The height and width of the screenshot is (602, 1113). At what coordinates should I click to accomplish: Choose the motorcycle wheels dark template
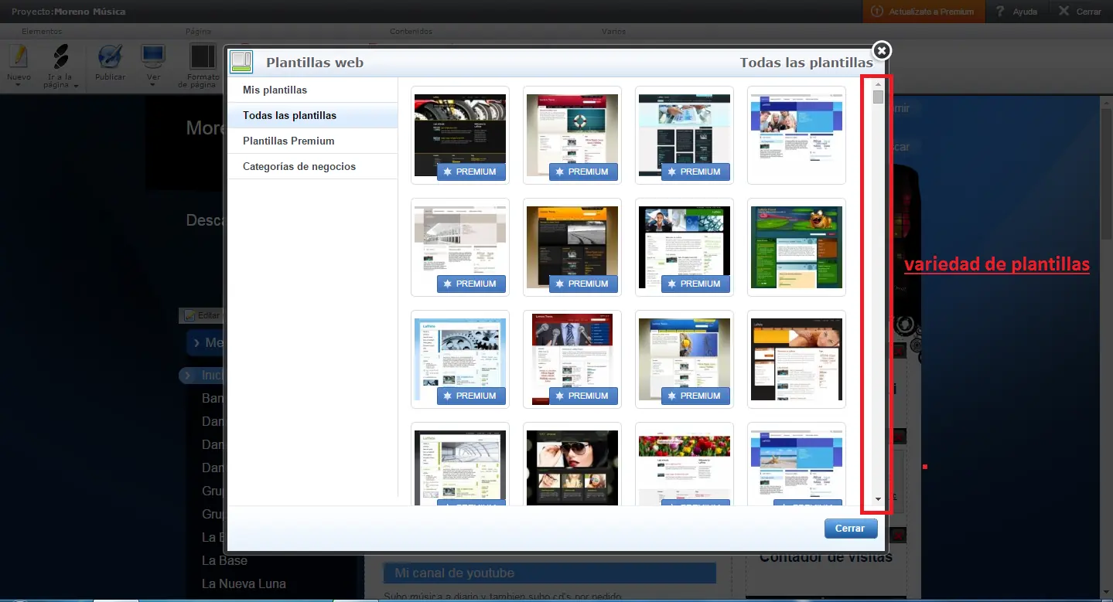click(x=460, y=135)
